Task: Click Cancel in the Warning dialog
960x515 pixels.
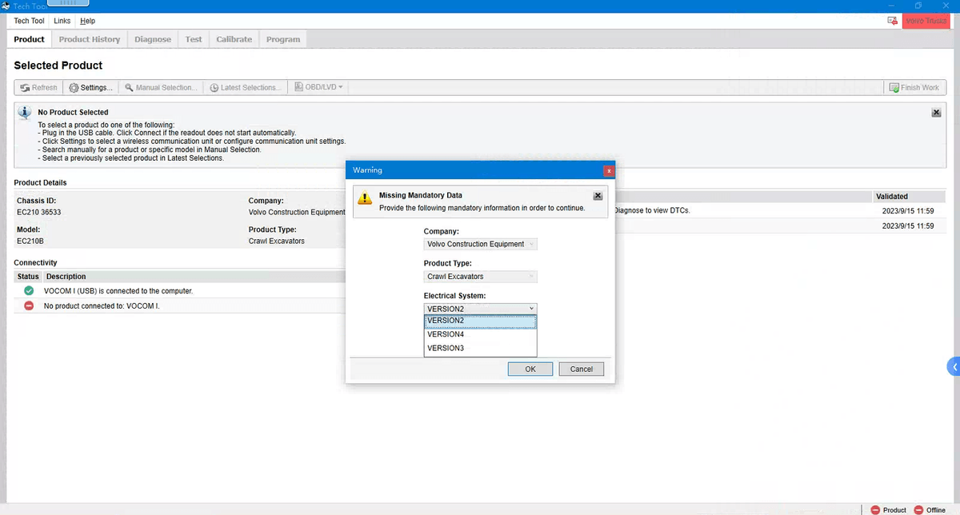Action: coord(581,369)
